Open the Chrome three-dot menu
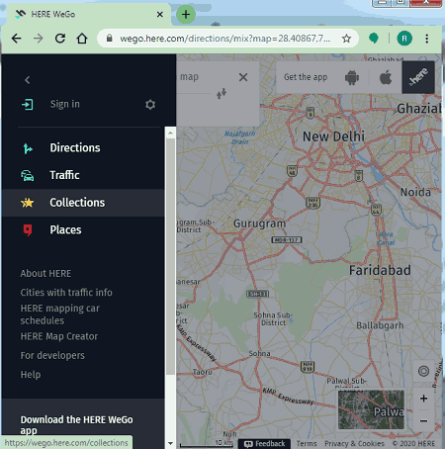445x449 pixels. 427,39
